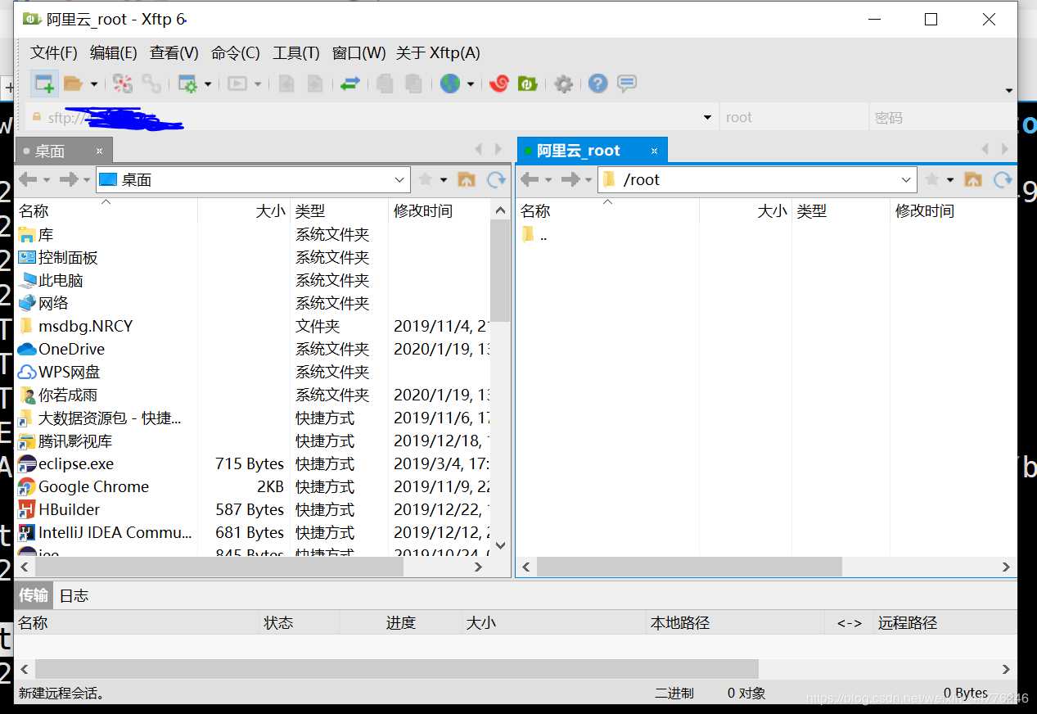This screenshot has width=1037, height=714.
Task: Click remote pane favorites star icon
Action: click(x=932, y=179)
